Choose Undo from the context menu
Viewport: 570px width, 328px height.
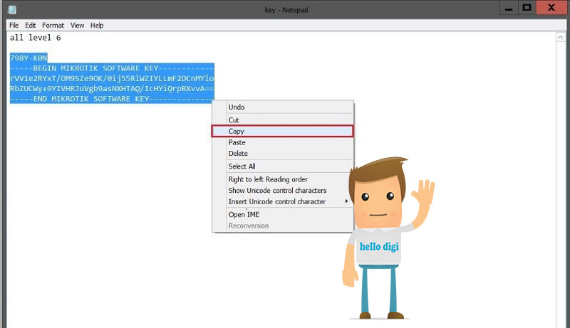coord(282,107)
